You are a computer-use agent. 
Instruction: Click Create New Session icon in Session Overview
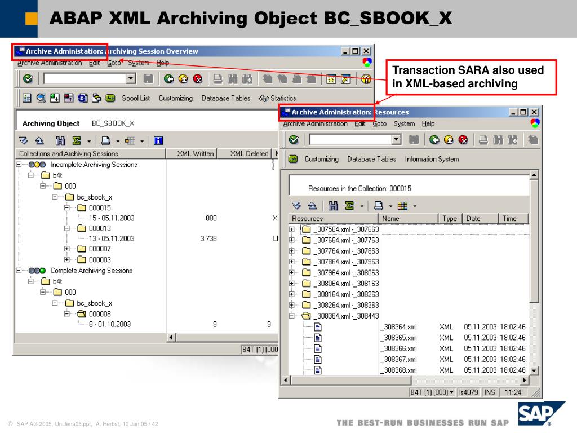pos(331,79)
